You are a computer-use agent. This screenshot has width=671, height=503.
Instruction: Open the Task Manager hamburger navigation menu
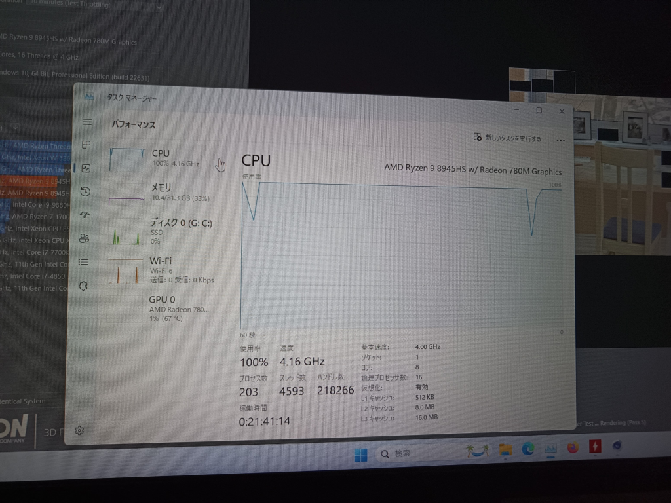(87, 122)
